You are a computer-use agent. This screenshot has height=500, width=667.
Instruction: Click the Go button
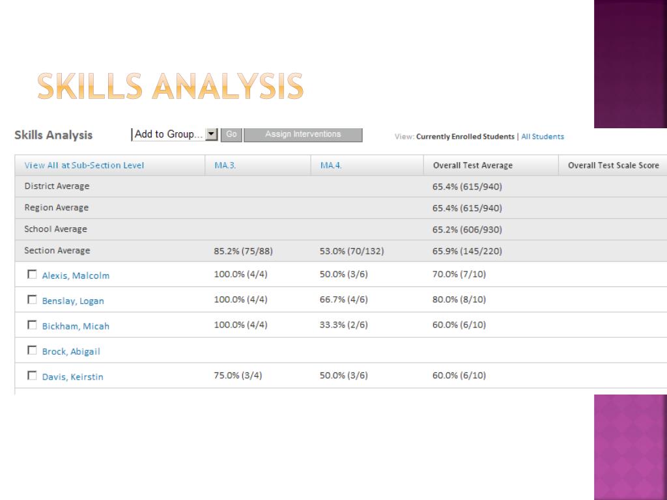tap(231, 134)
